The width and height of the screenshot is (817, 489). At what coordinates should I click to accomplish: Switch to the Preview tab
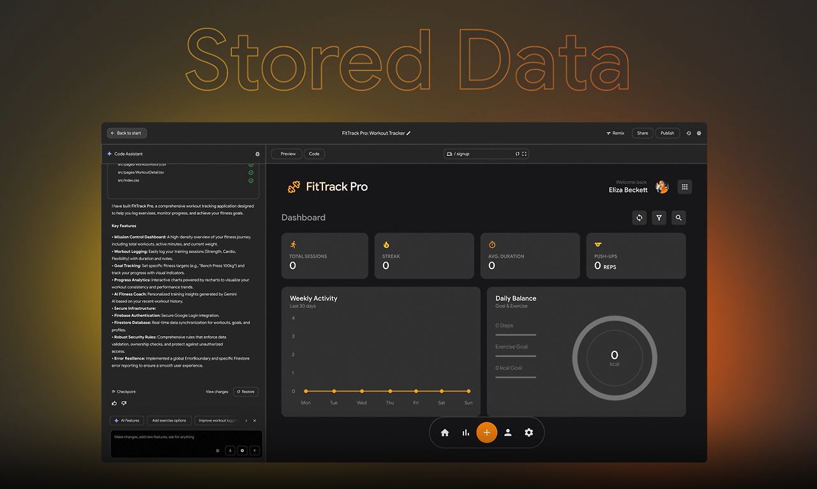click(x=288, y=154)
